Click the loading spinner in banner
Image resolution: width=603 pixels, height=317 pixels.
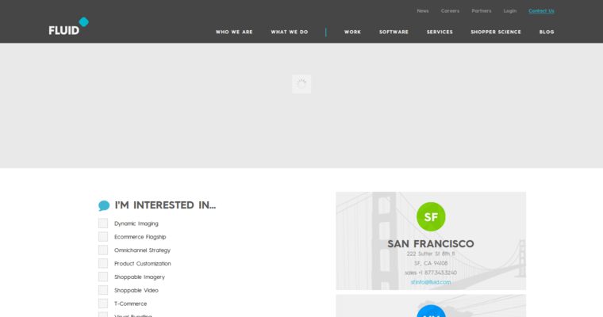coord(301,84)
